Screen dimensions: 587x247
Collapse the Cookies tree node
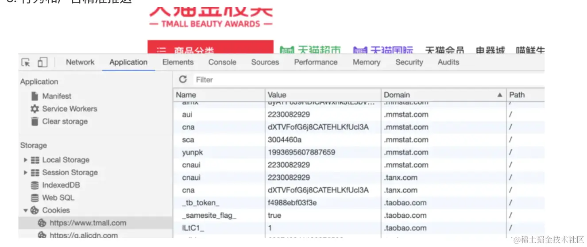click(26, 210)
